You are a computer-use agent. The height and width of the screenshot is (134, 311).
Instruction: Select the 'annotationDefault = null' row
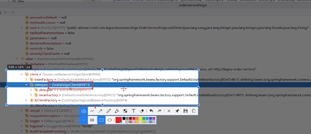(46, 17)
